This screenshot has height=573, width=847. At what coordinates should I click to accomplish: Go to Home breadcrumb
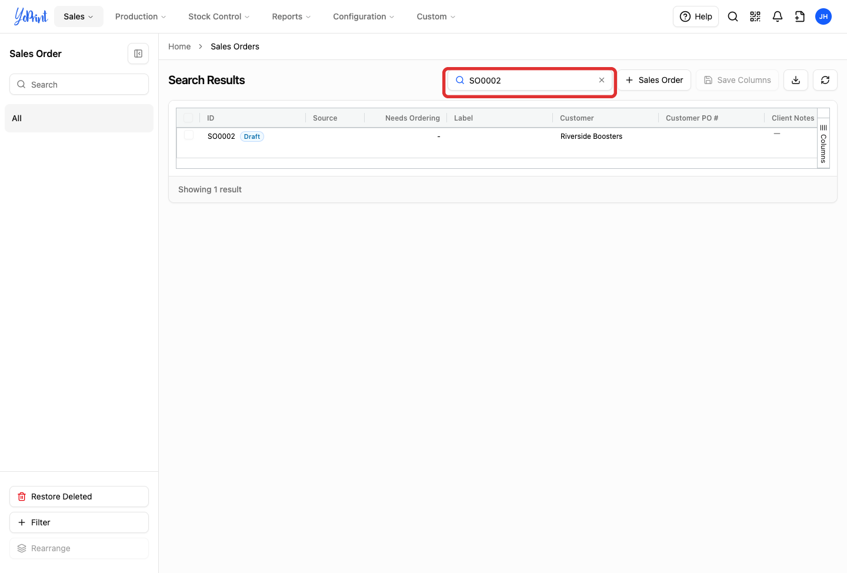point(179,46)
